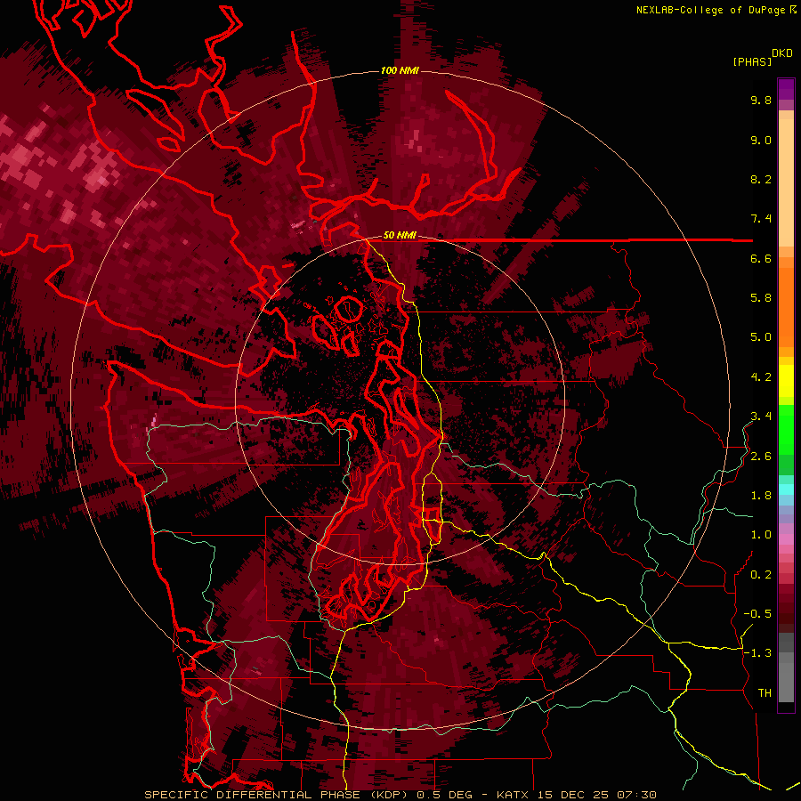Click the 4.2 value on the color scale
Screen dimensions: 801x801
click(761, 377)
